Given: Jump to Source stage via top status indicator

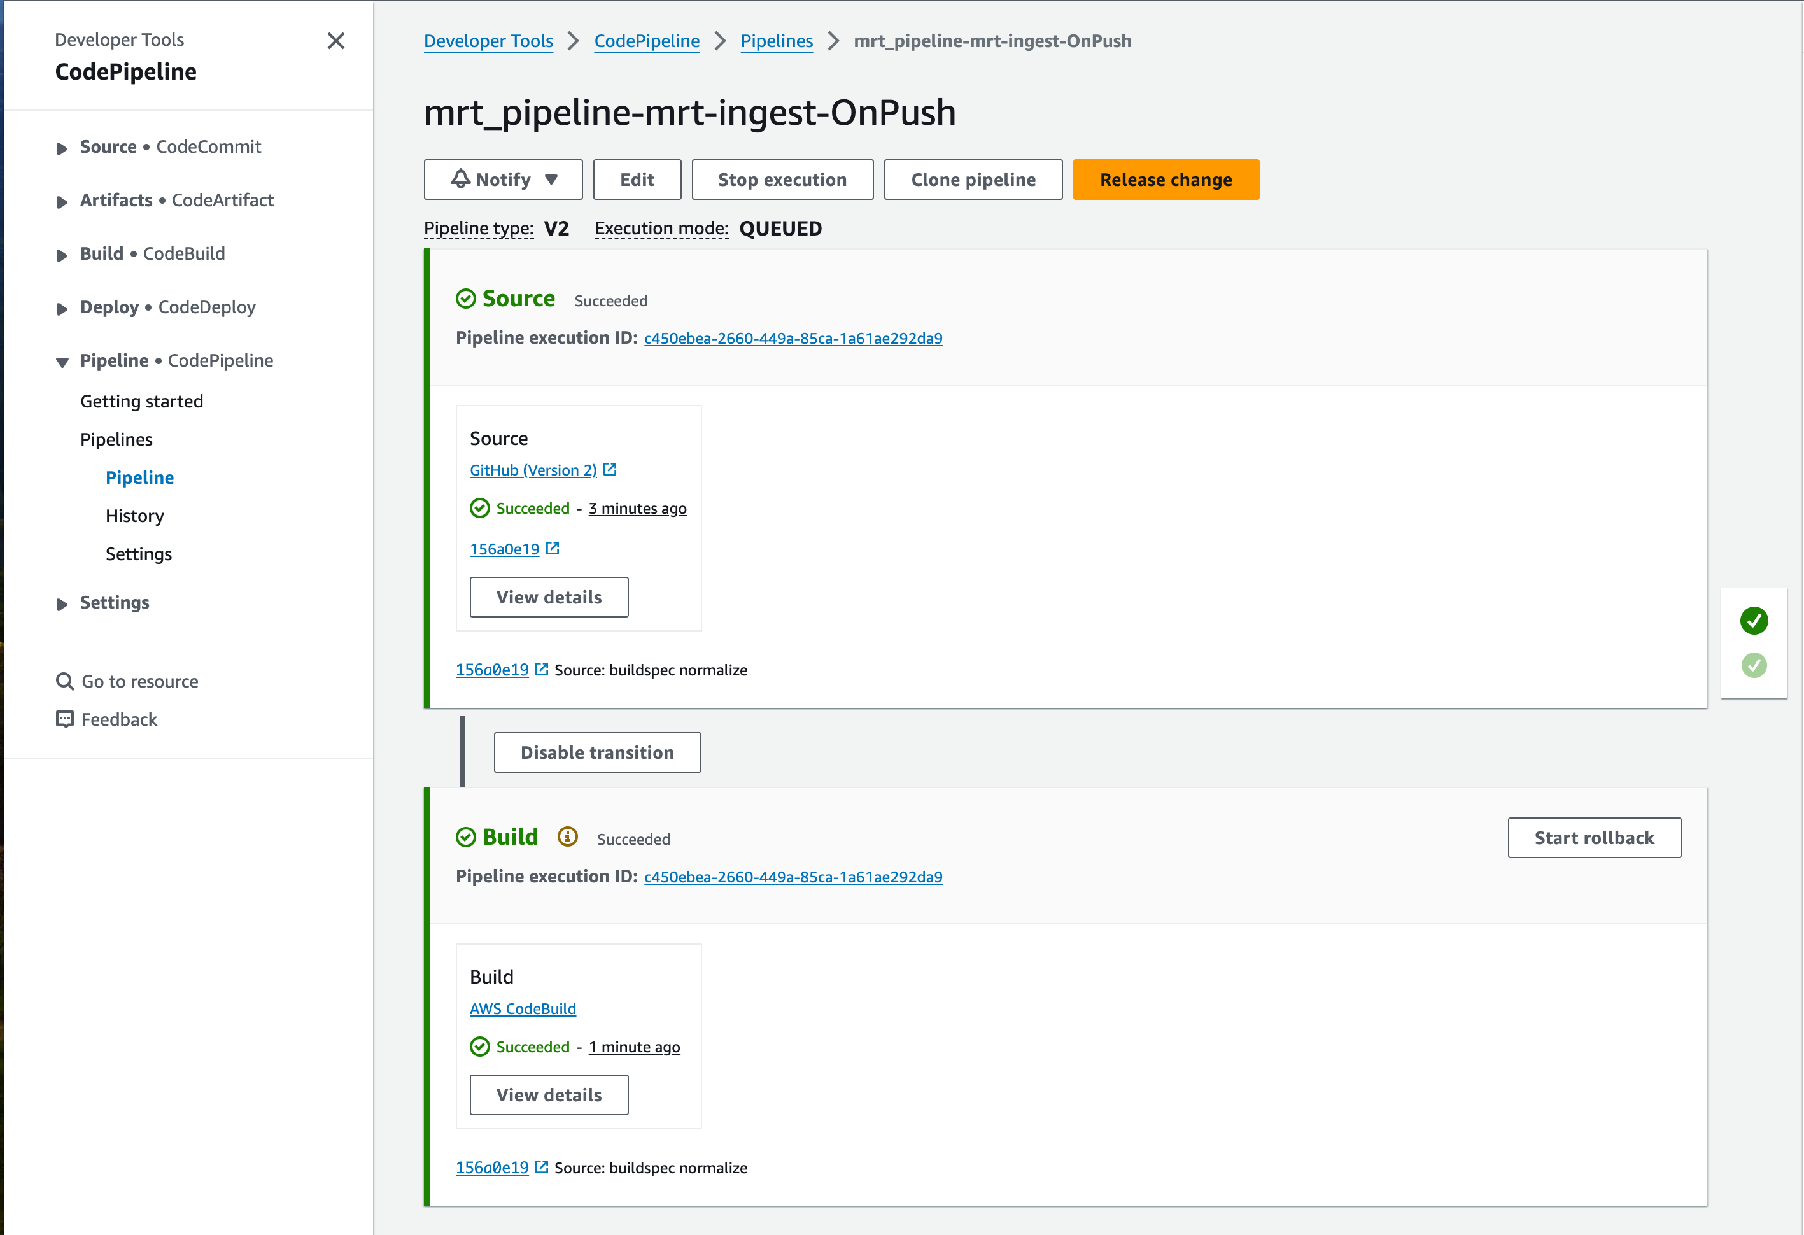Looking at the screenshot, I should tap(1754, 620).
